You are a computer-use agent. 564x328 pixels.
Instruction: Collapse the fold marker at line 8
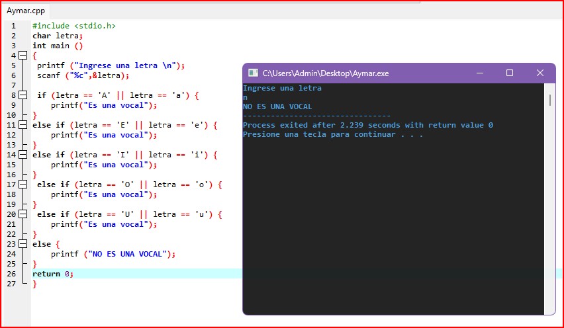(23, 95)
